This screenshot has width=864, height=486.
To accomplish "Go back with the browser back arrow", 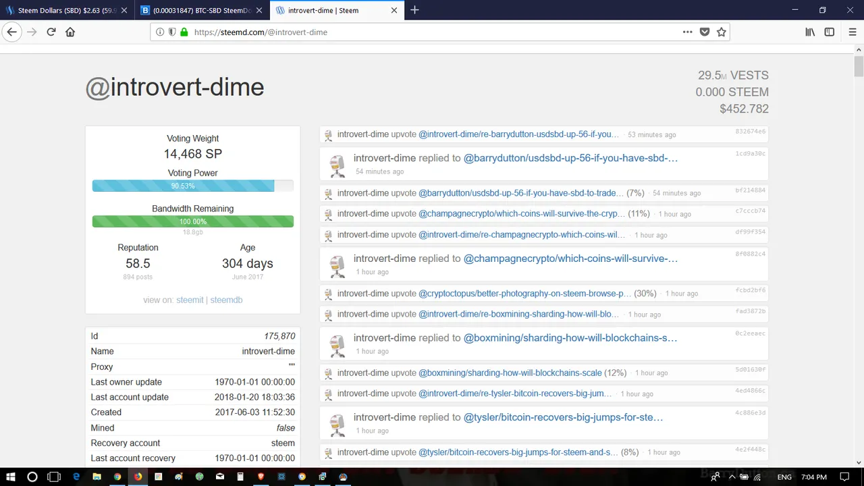I will click(11, 32).
